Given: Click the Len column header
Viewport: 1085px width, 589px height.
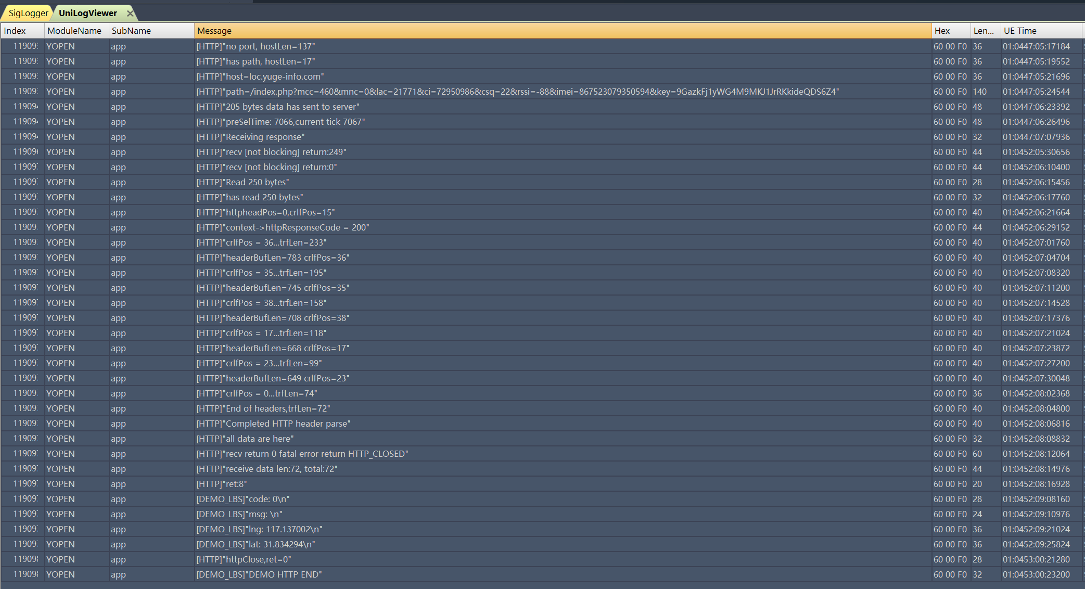Looking at the screenshot, I should tap(986, 31).
